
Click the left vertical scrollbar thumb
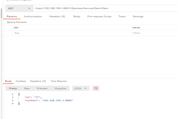pyautogui.click(x=1, y=14)
